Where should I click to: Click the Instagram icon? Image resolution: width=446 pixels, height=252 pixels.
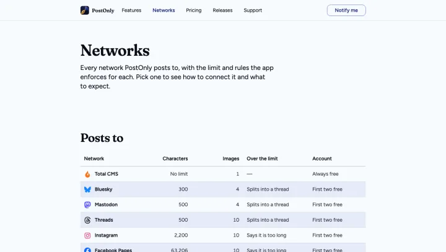coord(87,235)
